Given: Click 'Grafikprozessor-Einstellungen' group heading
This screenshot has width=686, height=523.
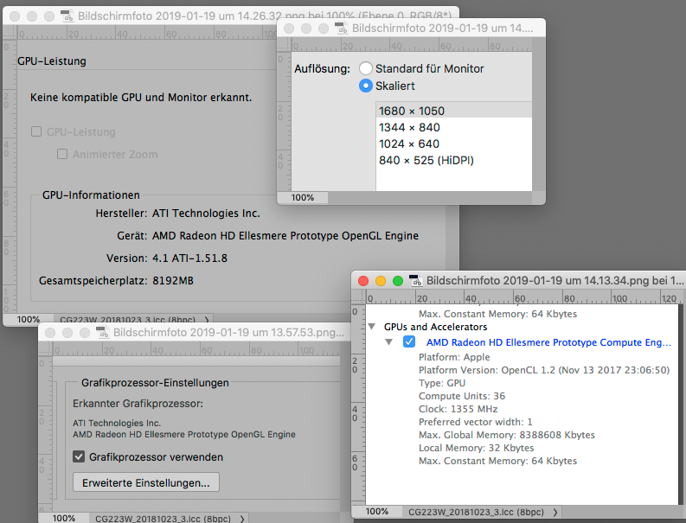Looking at the screenshot, I should point(155,383).
